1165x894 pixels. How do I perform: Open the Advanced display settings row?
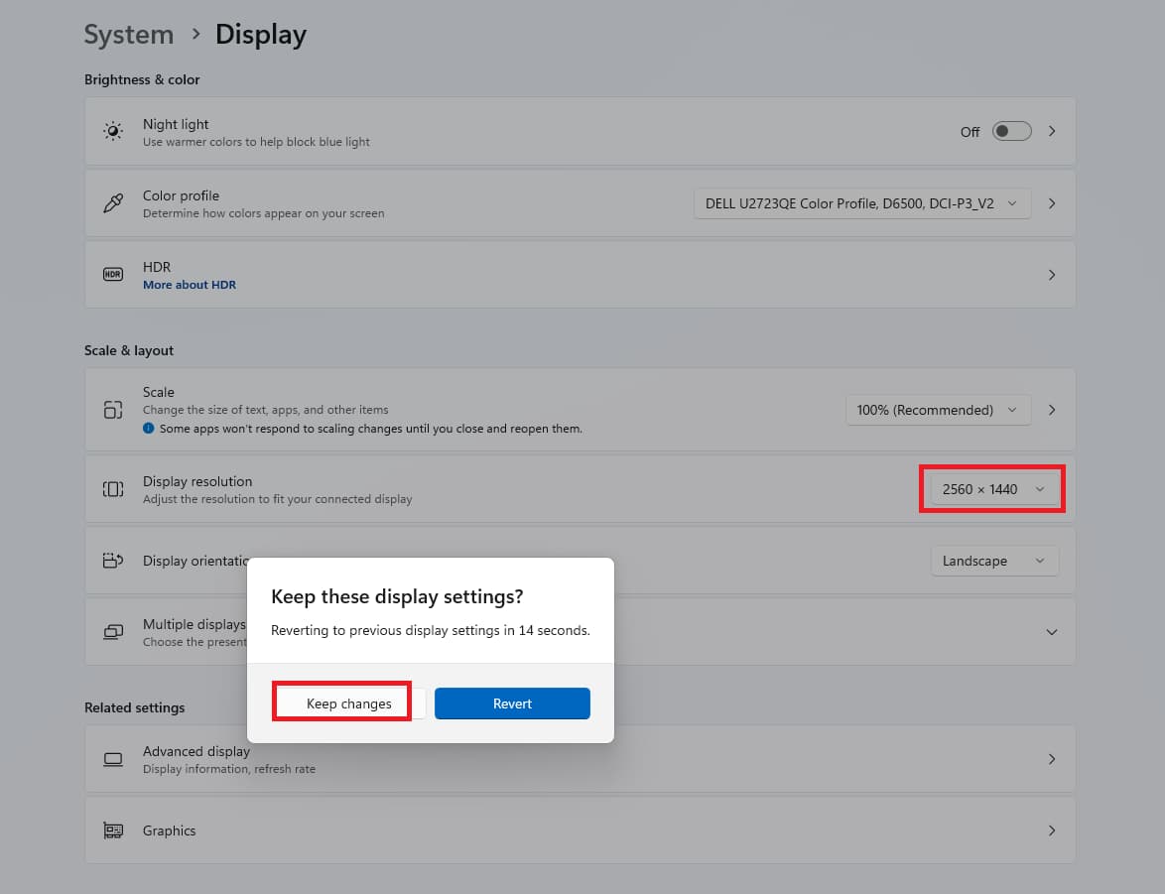[x=580, y=759]
